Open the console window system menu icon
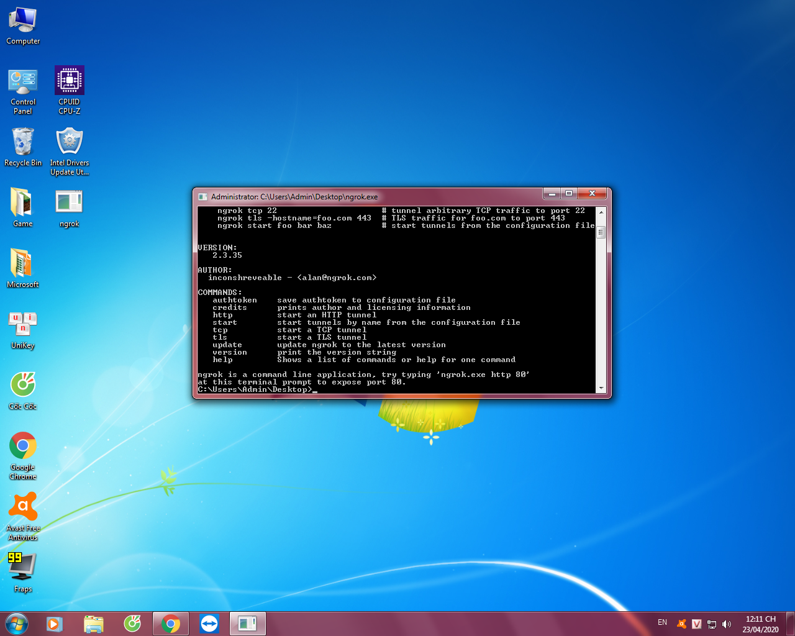 (202, 197)
